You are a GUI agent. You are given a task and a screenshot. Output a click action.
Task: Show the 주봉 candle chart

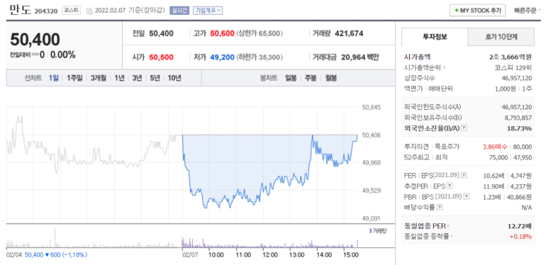(311, 78)
